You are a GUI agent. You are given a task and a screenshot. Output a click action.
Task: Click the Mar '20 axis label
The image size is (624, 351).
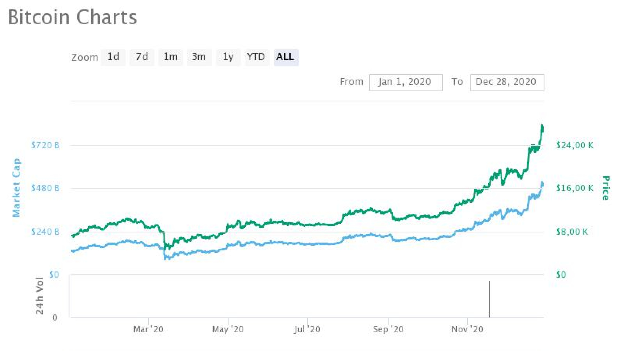[x=149, y=330]
